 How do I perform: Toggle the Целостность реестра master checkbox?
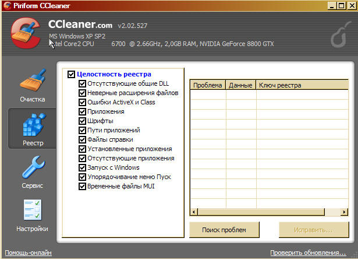(71, 74)
